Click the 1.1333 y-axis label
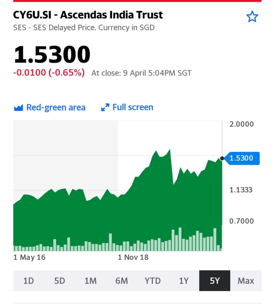Screen dimensions: 274x305 point(241,190)
